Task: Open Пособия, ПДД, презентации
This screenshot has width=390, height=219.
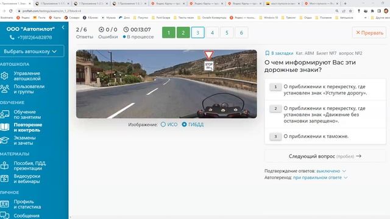Action: click(30, 165)
